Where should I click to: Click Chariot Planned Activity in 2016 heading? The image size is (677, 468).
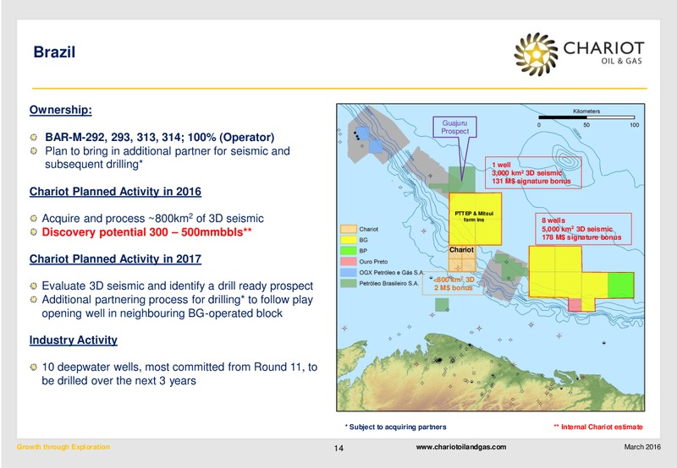pyautogui.click(x=115, y=191)
